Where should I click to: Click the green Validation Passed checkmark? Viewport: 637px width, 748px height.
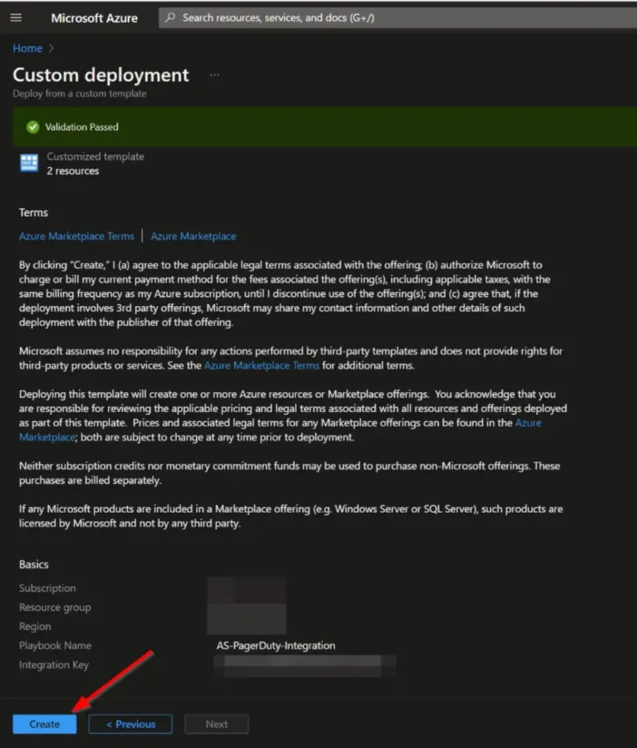coord(32,126)
